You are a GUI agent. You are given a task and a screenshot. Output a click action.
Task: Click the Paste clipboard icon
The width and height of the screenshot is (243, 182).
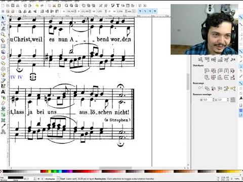[x=59, y=6]
